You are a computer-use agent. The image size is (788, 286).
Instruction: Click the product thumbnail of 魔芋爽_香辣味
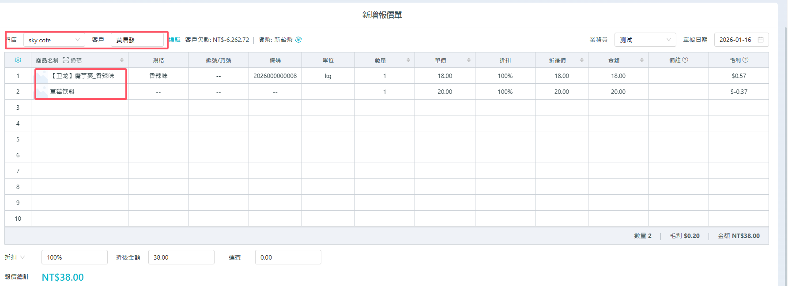tap(43, 76)
